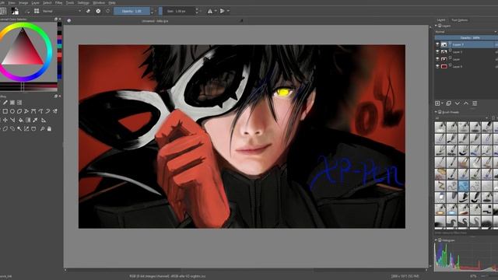Open vertical mirror options arrow
The image size is (498, 280).
(x=228, y=11)
